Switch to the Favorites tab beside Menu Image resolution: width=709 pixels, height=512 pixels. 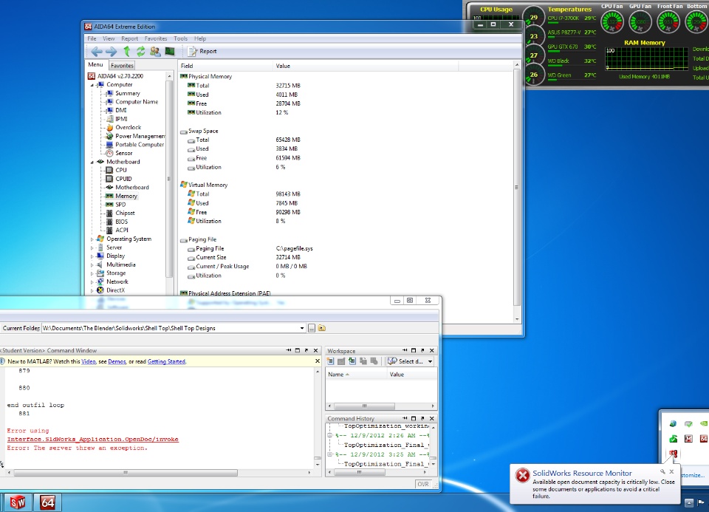click(x=122, y=66)
